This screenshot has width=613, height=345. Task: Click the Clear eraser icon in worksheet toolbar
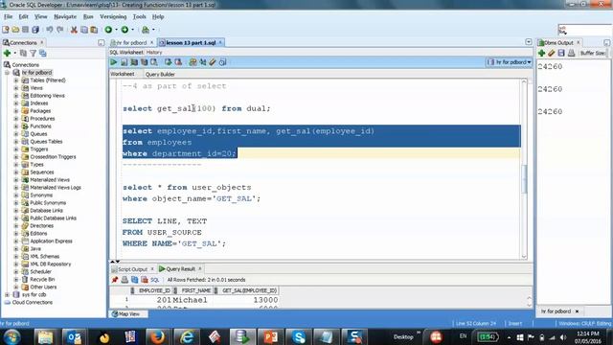213,62
